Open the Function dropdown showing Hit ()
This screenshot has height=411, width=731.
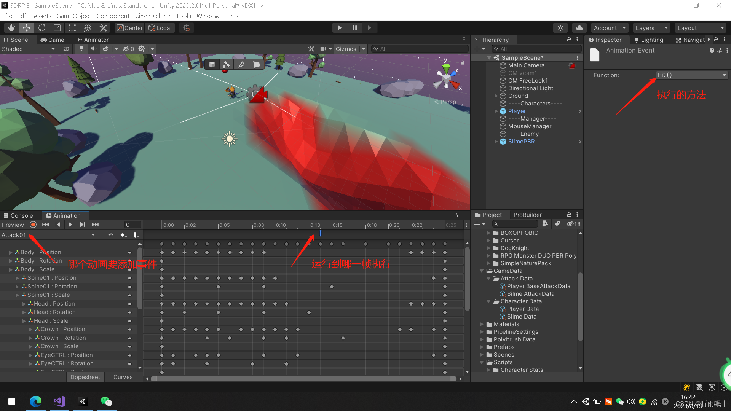[x=691, y=75]
